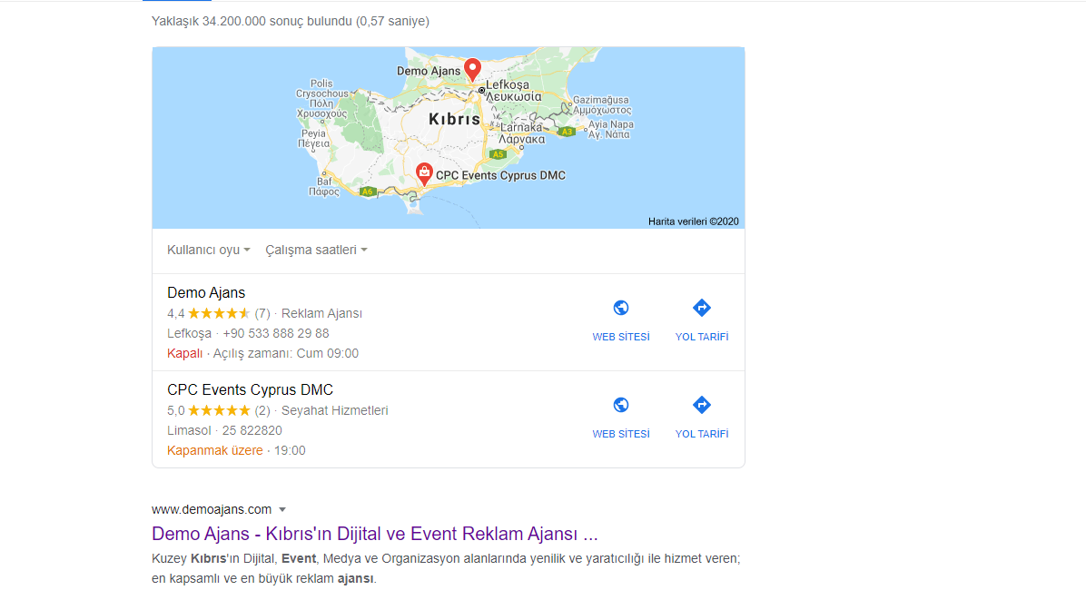This screenshot has width=1086, height=590.
Task: Click WEB SİTESİ label for CPC Events
Action: (620, 434)
